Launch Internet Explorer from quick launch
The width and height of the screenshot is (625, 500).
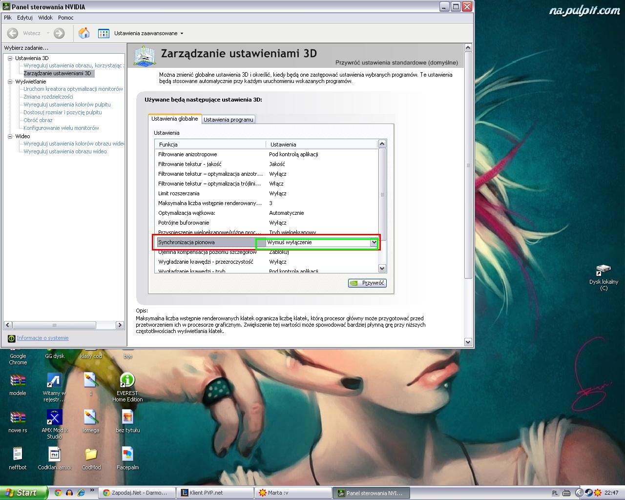[x=81, y=493]
